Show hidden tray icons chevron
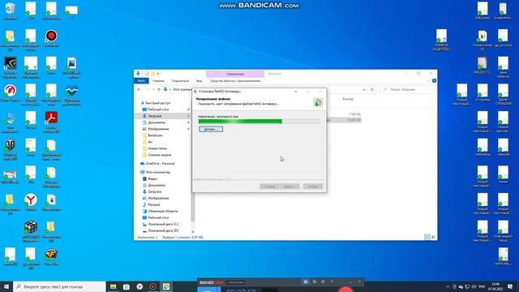Image resolution: width=519 pixels, height=292 pixels. [448, 286]
